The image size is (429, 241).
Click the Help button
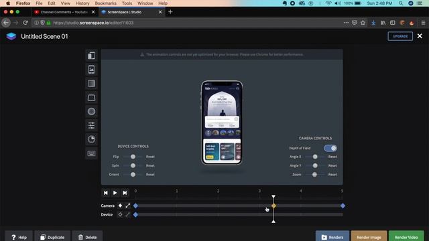pyautogui.click(x=19, y=237)
